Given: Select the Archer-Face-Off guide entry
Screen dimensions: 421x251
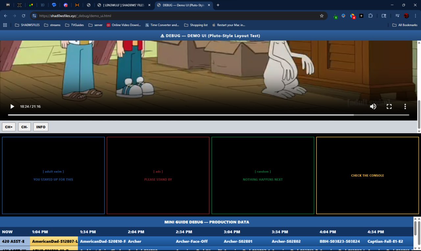Looking at the screenshot, I should click(191, 241).
